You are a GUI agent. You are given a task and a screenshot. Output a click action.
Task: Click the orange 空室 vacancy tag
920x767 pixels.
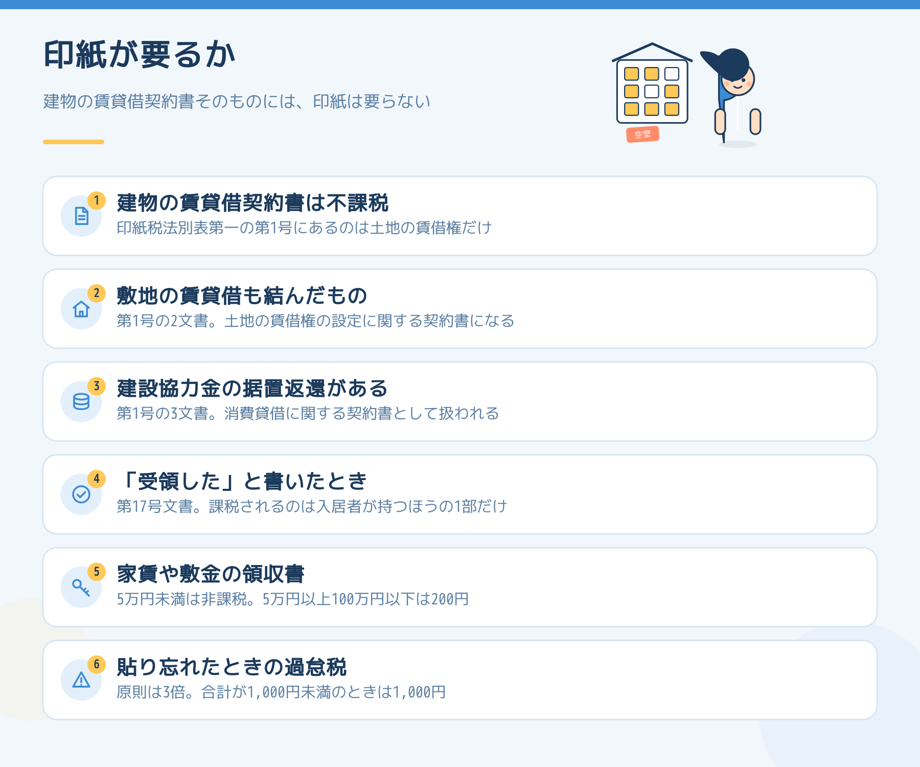[642, 134]
